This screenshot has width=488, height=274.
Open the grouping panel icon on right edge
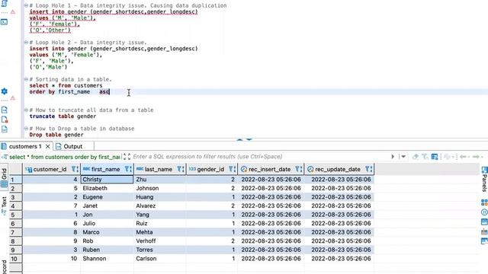click(484, 202)
